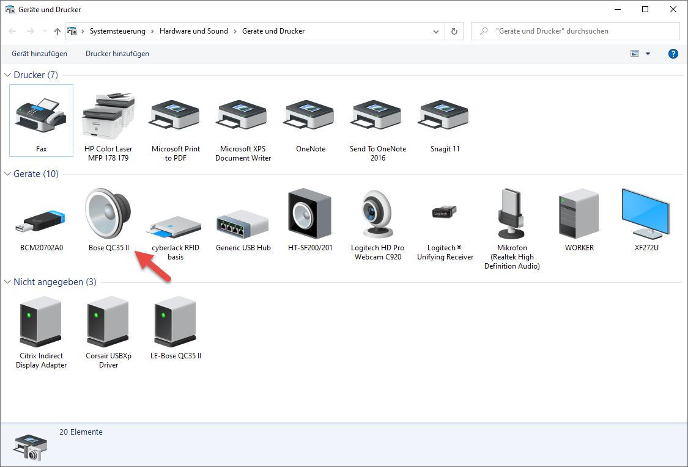688x467 pixels.
Task: Select the HT-SF200/201 speaker device
Action: click(310, 213)
